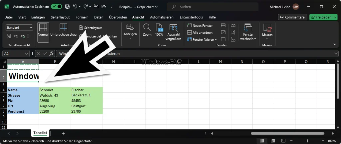
Task: Click the green Freigeben button
Action: [x=323, y=17]
